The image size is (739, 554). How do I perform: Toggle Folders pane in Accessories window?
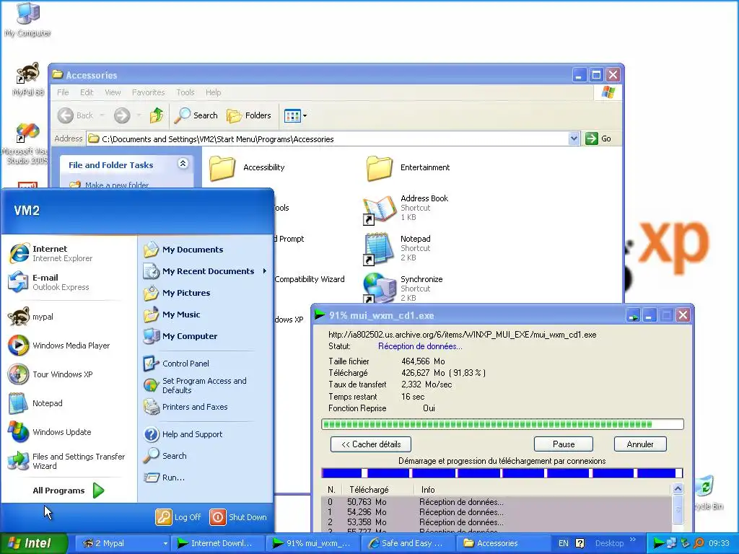click(x=249, y=115)
